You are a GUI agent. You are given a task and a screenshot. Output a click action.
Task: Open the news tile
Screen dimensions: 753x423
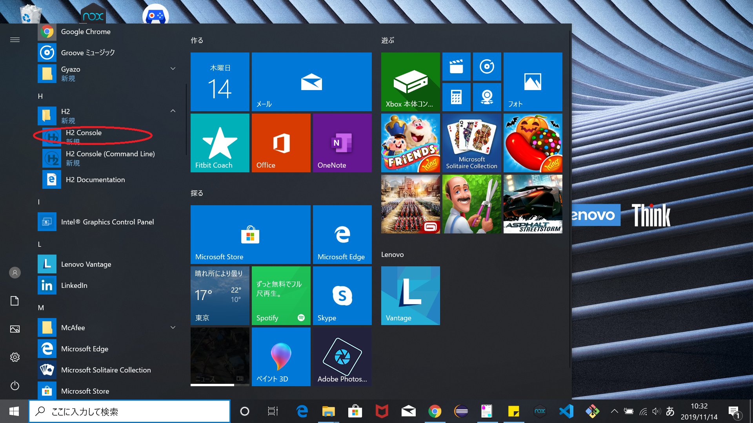220,357
